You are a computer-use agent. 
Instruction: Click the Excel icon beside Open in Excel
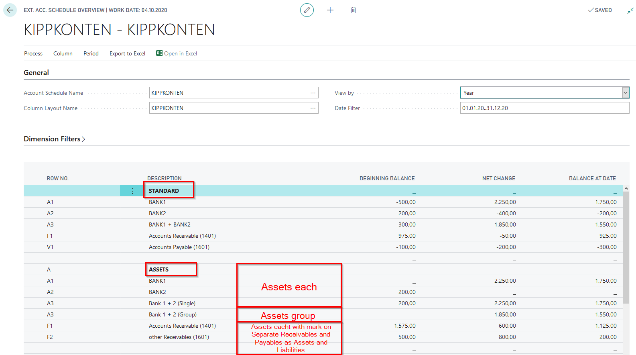159,53
